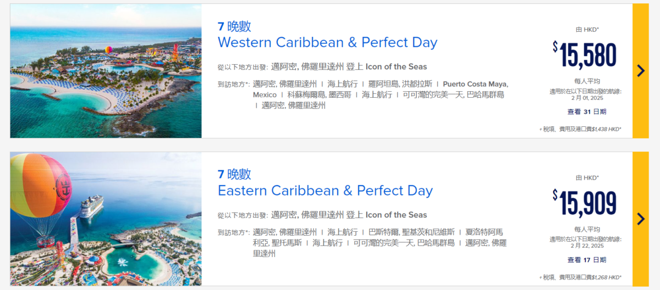This screenshot has height=290, width=660.
Task: Click the 查看 31 日期 link
Action: [587, 111]
